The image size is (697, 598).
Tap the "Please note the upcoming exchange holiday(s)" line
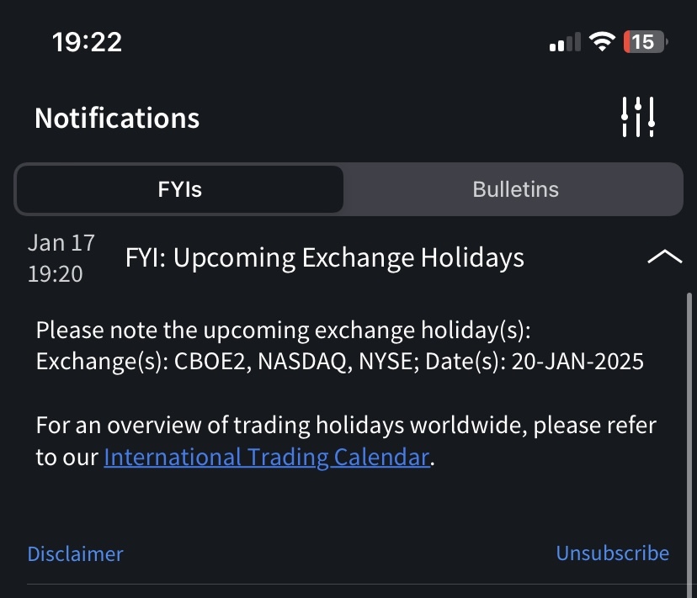pyautogui.click(x=283, y=330)
